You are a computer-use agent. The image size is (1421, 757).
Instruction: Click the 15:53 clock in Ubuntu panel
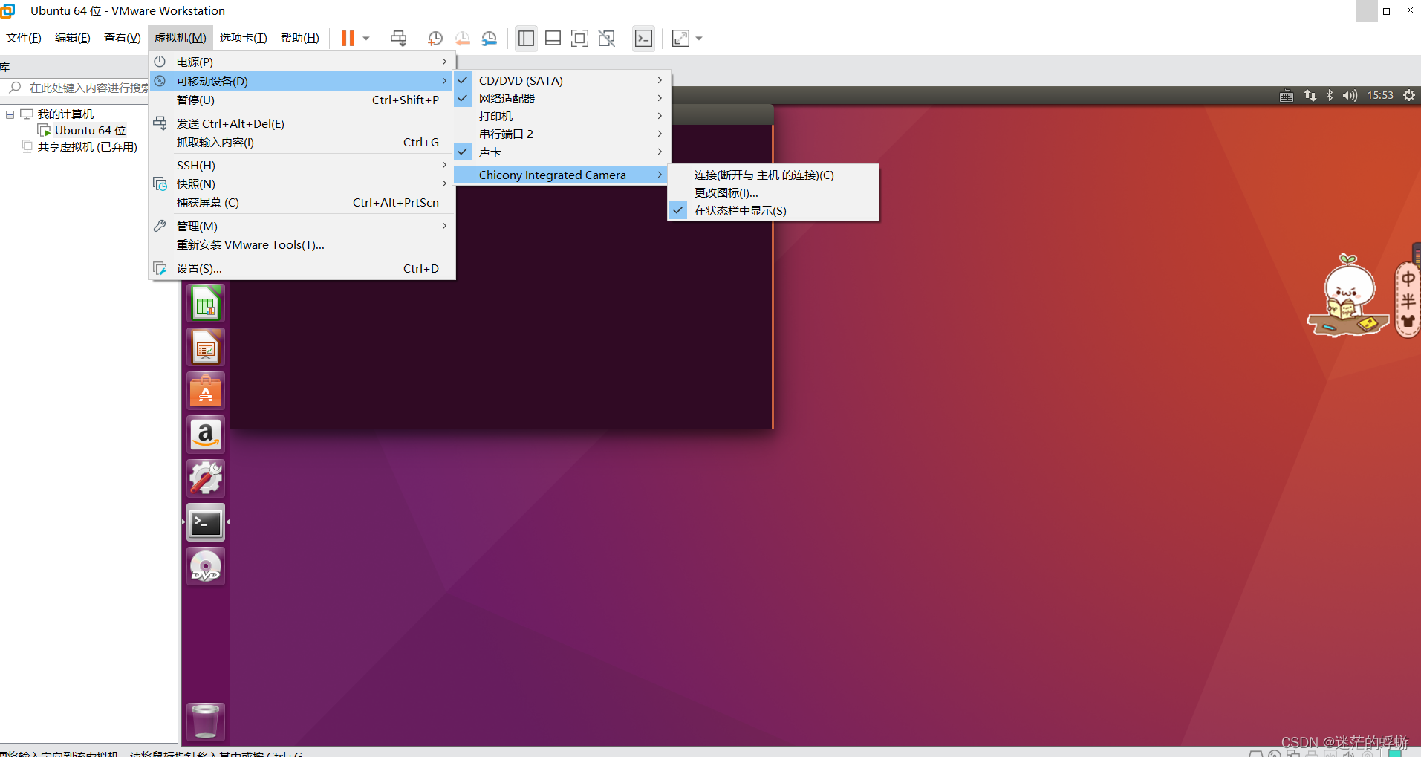(x=1380, y=95)
